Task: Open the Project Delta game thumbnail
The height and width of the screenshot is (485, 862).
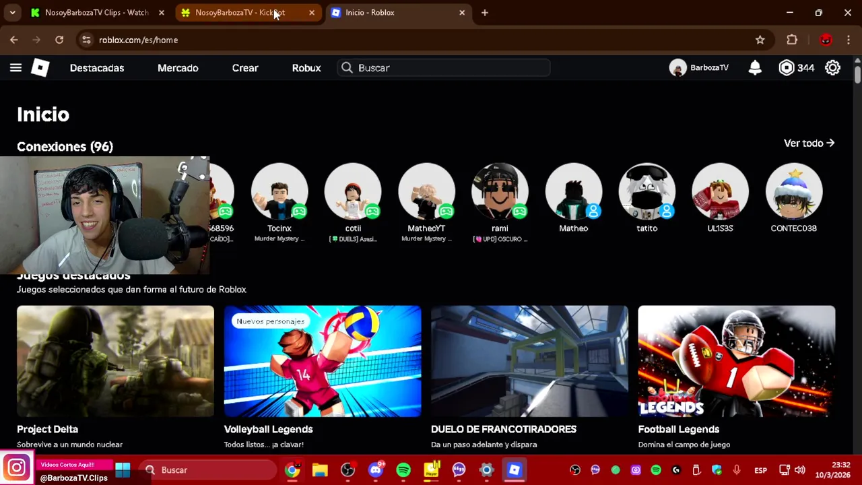Action: click(115, 361)
